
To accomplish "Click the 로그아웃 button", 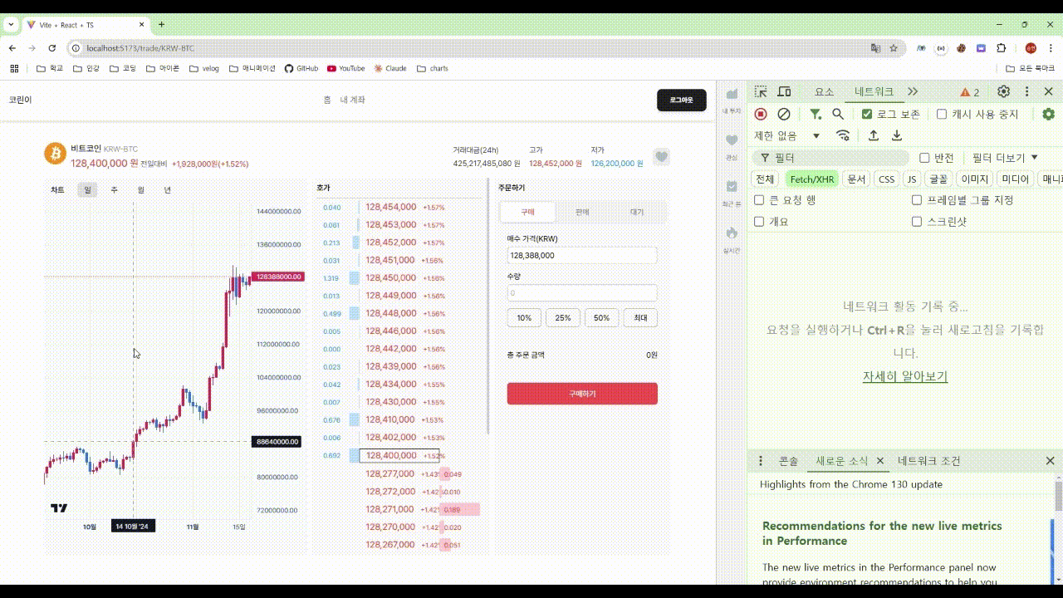I will coord(681,100).
